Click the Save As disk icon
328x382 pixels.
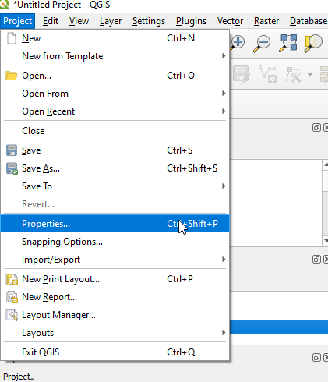click(x=12, y=168)
